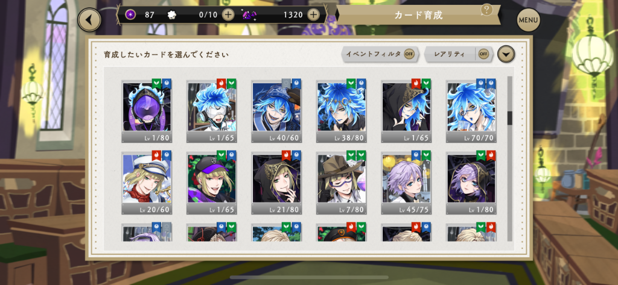Select the purple-haired card Lv 45/75
The image size is (618, 285).
click(406, 183)
